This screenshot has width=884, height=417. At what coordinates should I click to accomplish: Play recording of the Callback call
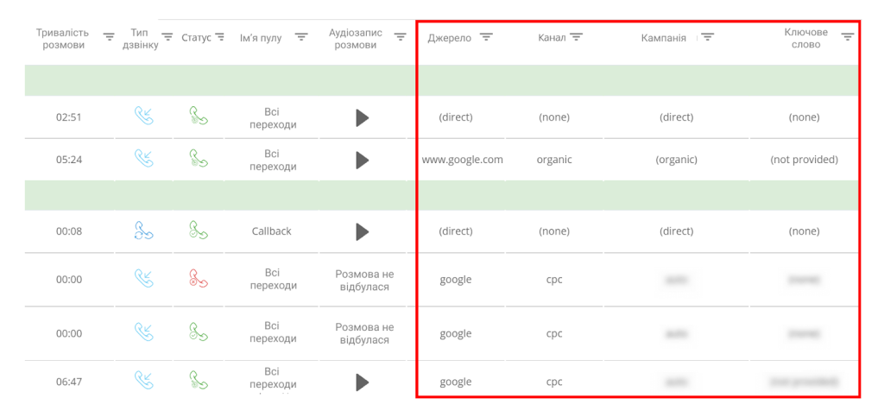coord(362,231)
